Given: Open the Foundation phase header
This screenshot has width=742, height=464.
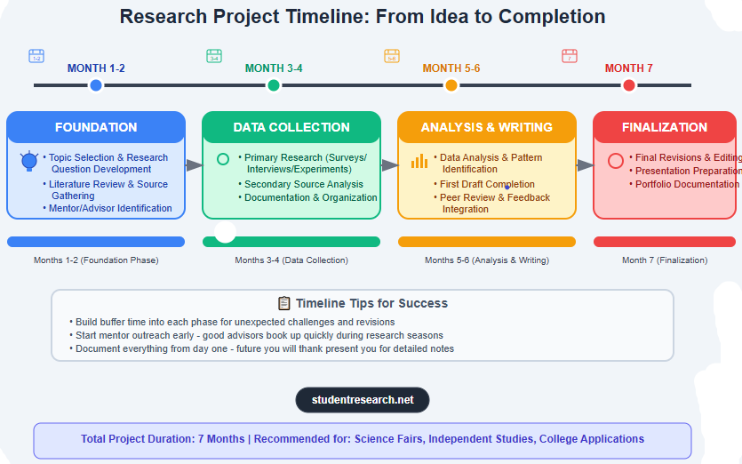Looking at the screenshot, I should pos(96,127).
